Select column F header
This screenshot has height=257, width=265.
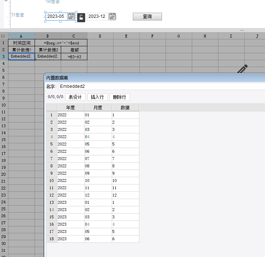tap(153, 36)
